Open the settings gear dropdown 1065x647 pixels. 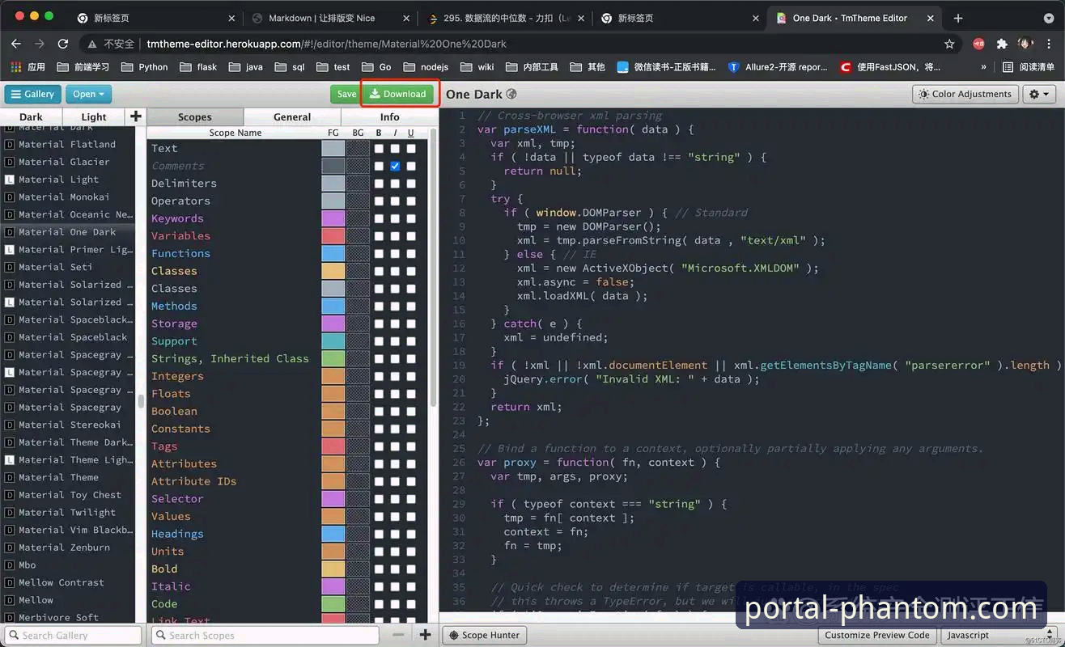pyautogui.click(x=1039, y=94)
